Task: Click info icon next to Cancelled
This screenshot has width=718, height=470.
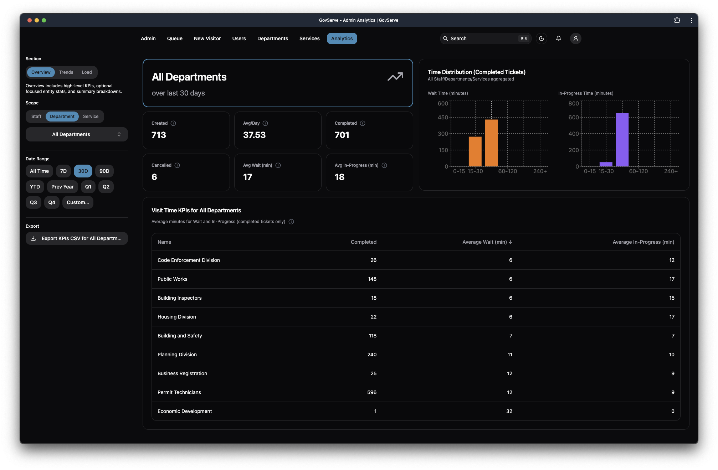Action: (x=177, y=165)
